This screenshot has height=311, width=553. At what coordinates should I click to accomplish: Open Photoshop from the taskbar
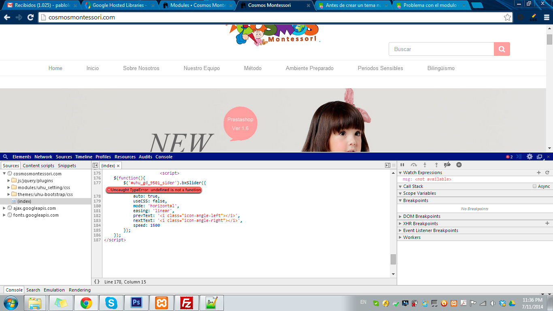tap(136, 303)
